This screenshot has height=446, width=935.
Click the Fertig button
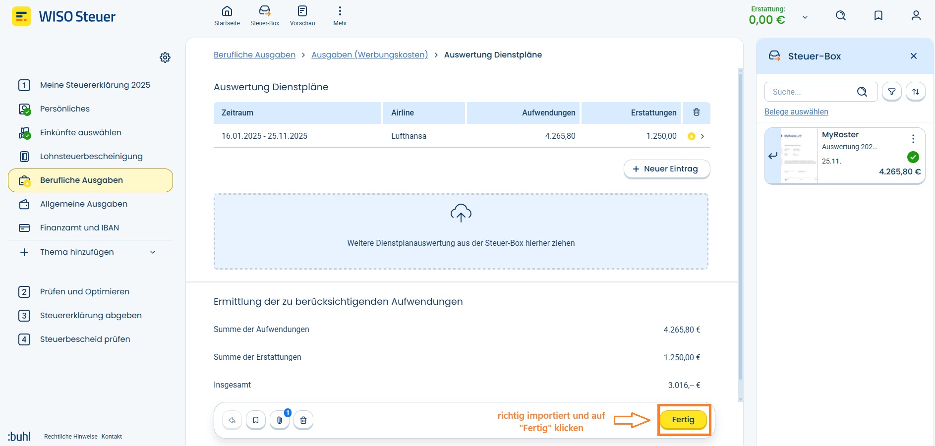[683, 420]
